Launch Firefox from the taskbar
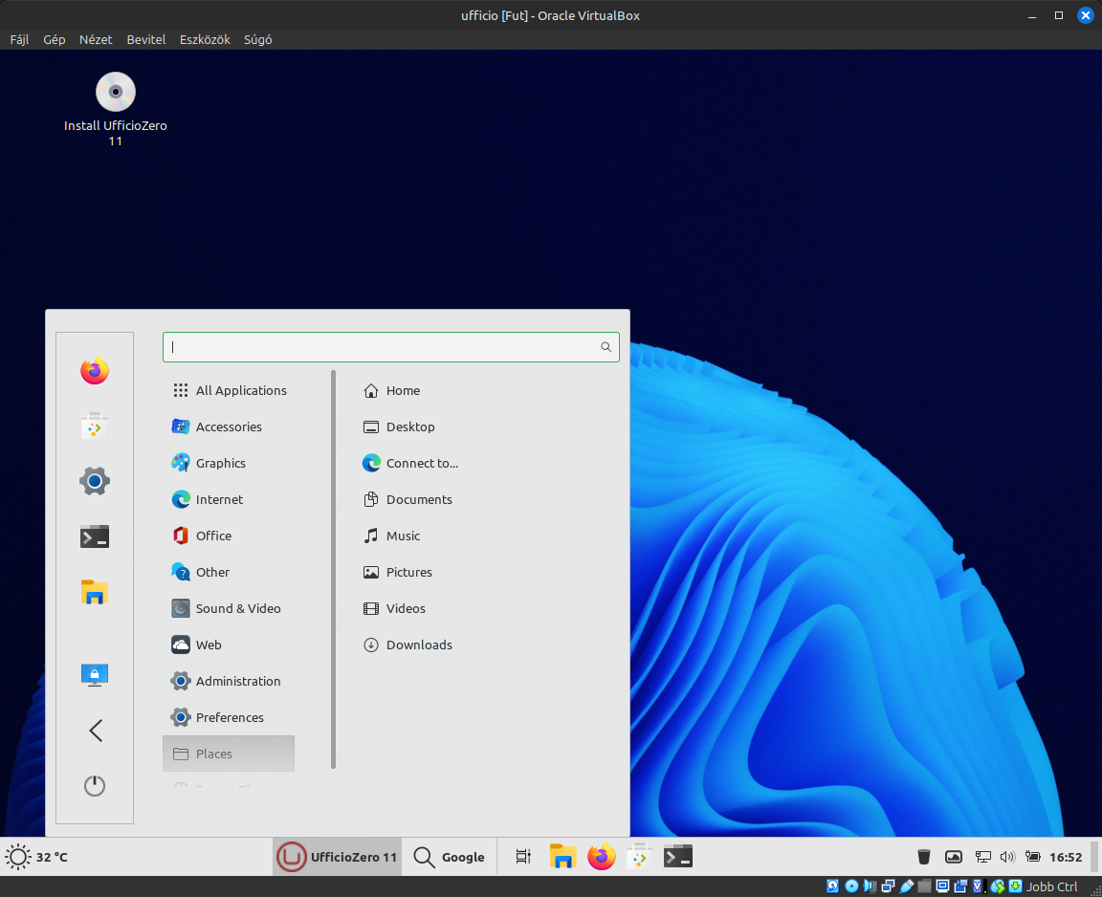The width and height of the screenshot is (1102, 897). click(x=601, y=857)
